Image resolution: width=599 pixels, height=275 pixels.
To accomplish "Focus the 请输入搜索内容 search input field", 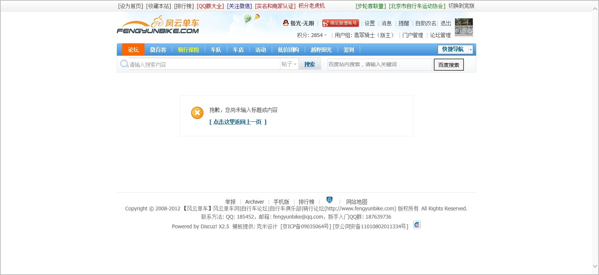I will pos(204,64).
